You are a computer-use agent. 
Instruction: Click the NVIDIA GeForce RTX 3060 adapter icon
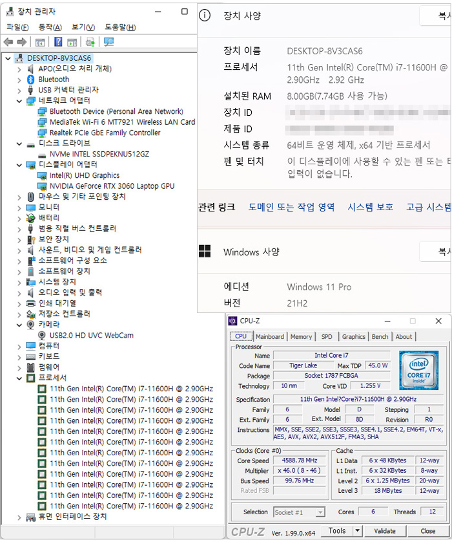(42, 186)
